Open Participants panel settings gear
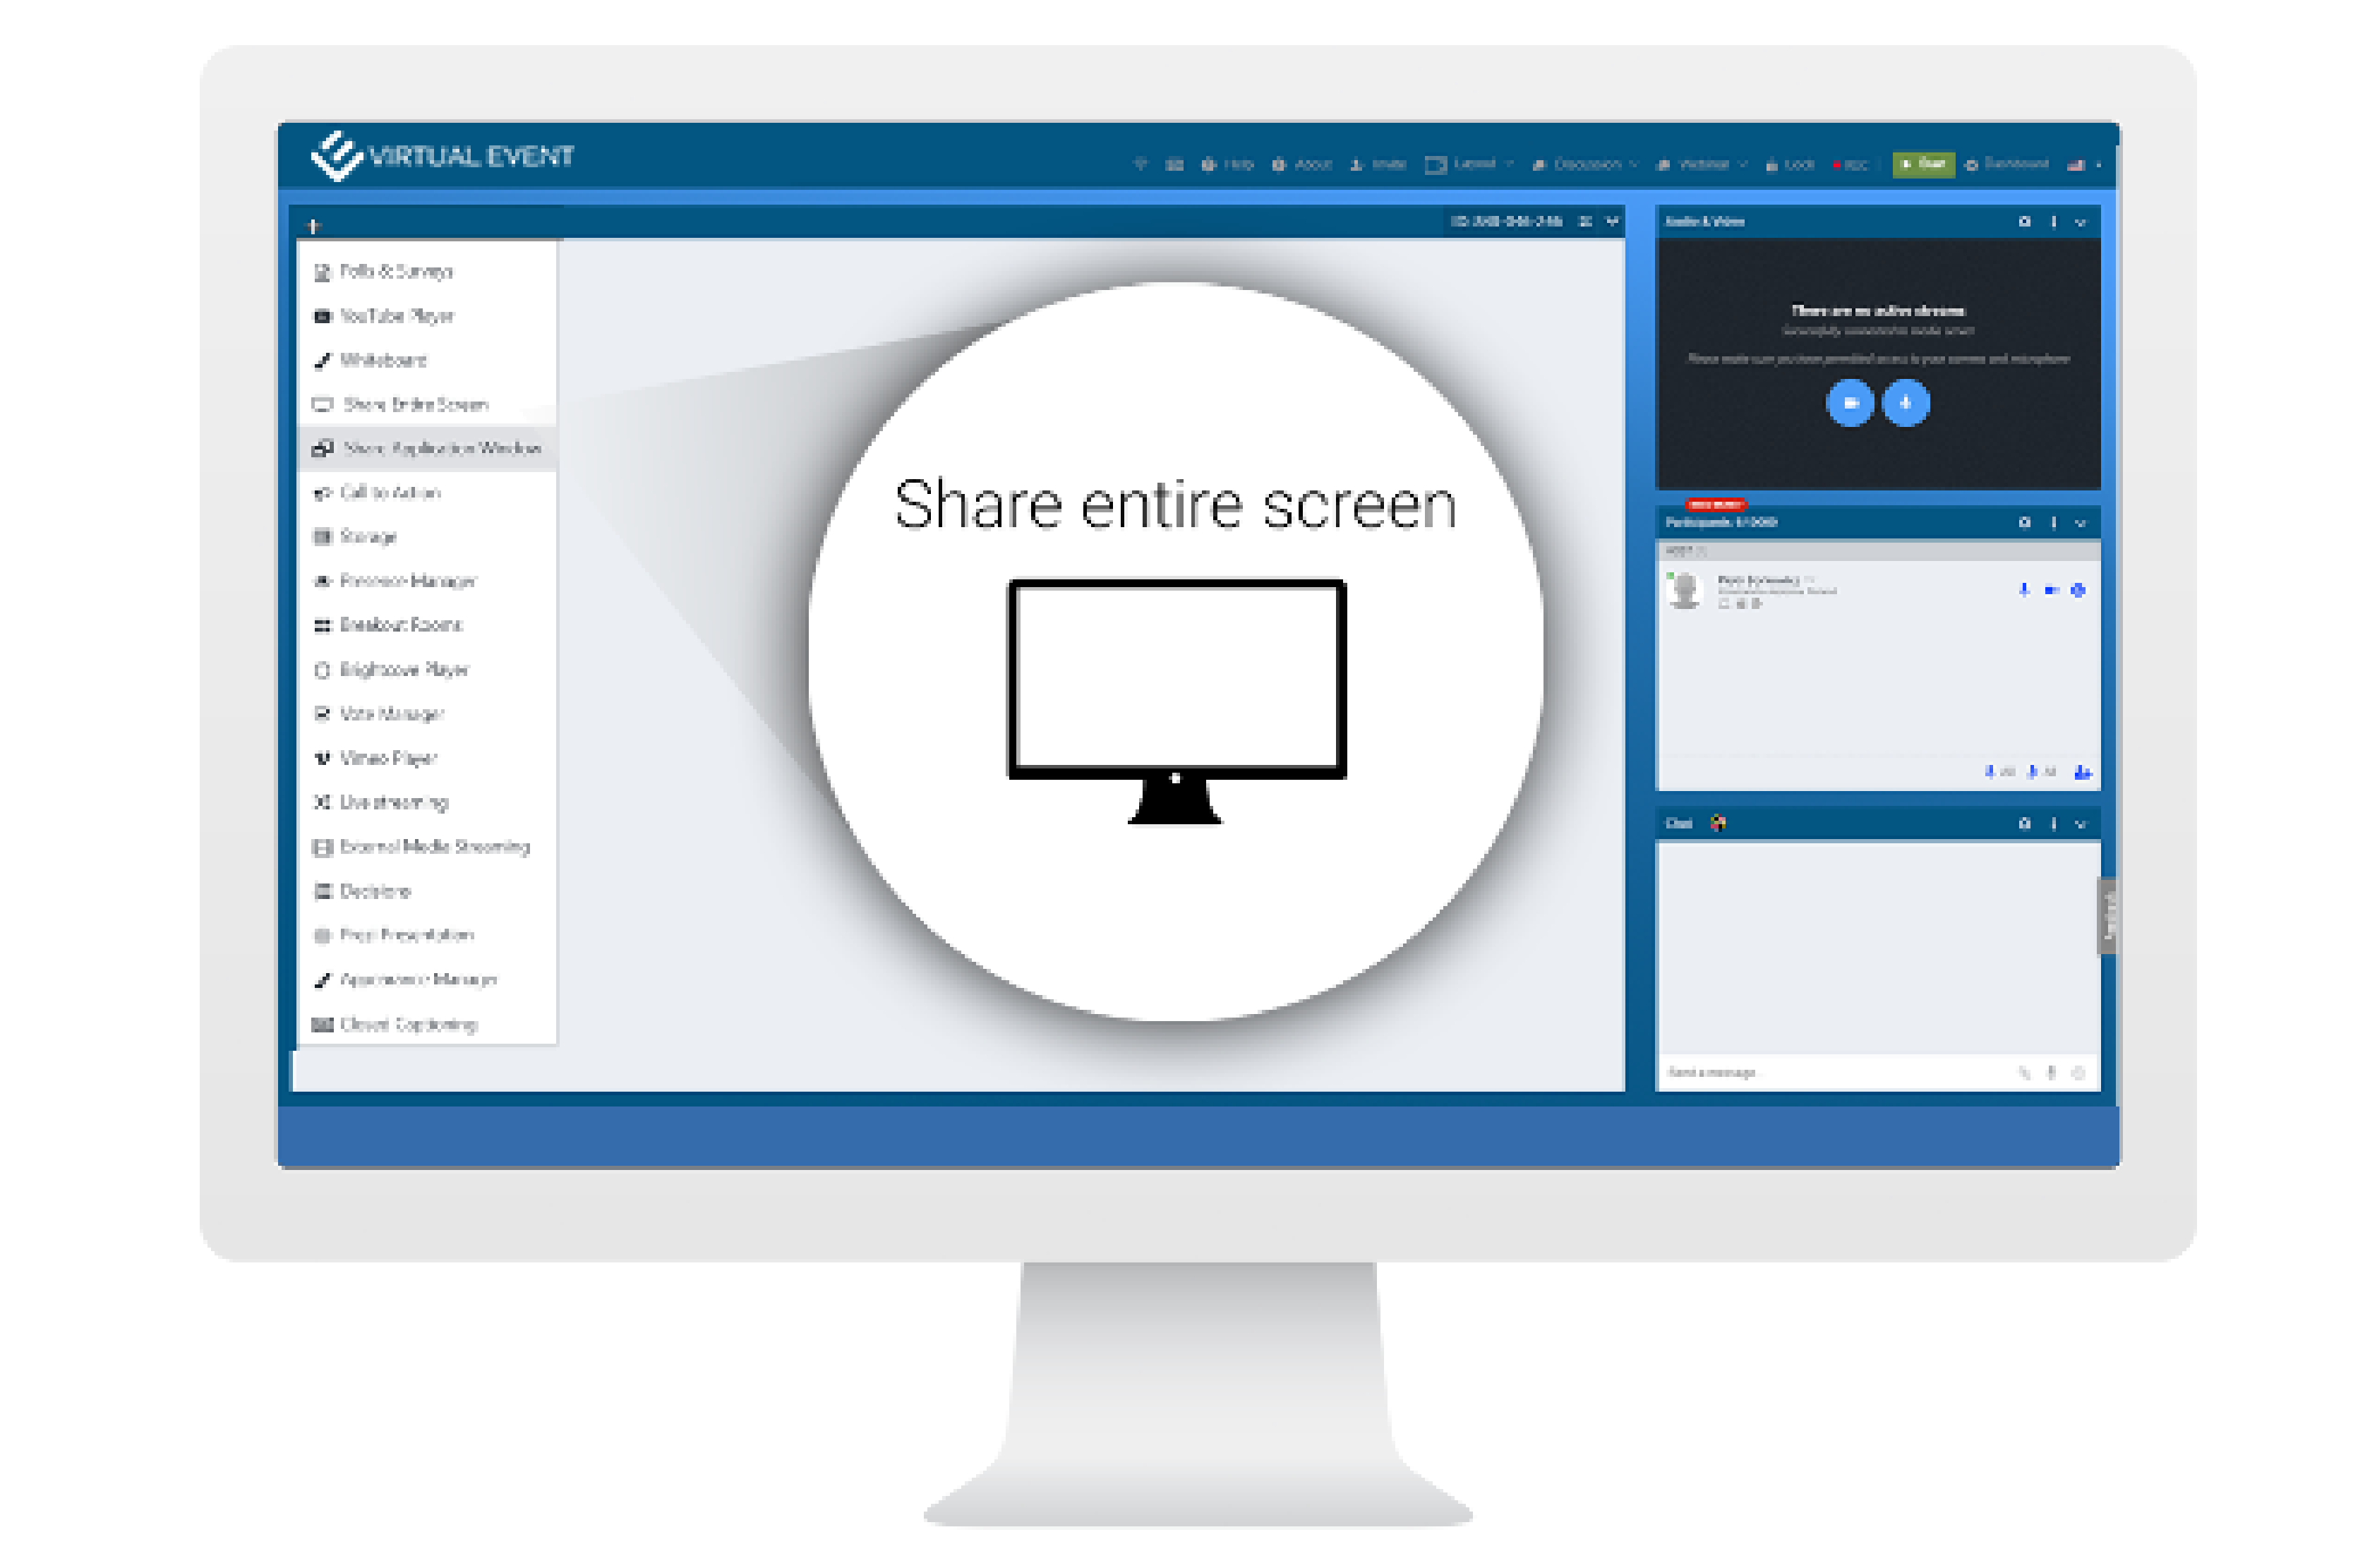This screenshot has height=1568, width=2353. pos(2024,522)
